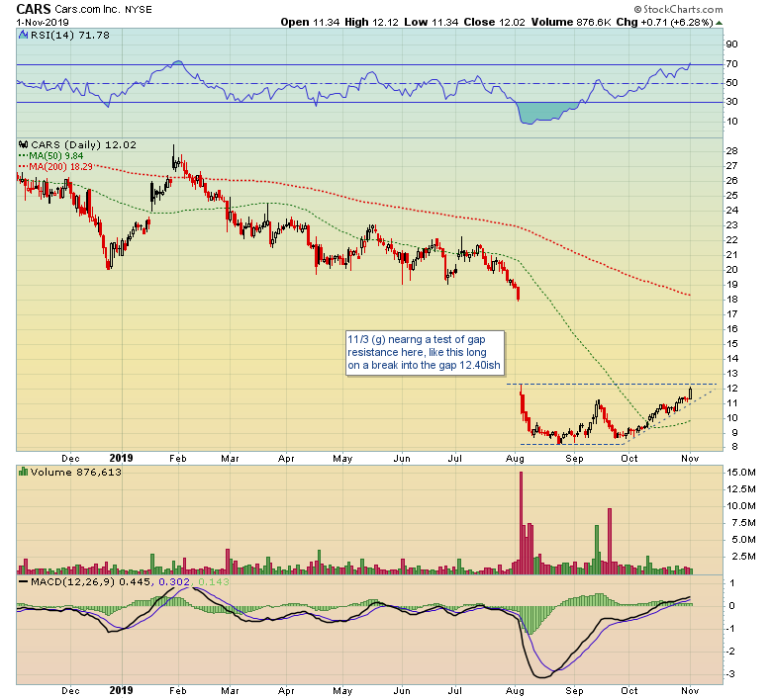Click the RSI indicator icon beside RSI(14)

point(23,35)
